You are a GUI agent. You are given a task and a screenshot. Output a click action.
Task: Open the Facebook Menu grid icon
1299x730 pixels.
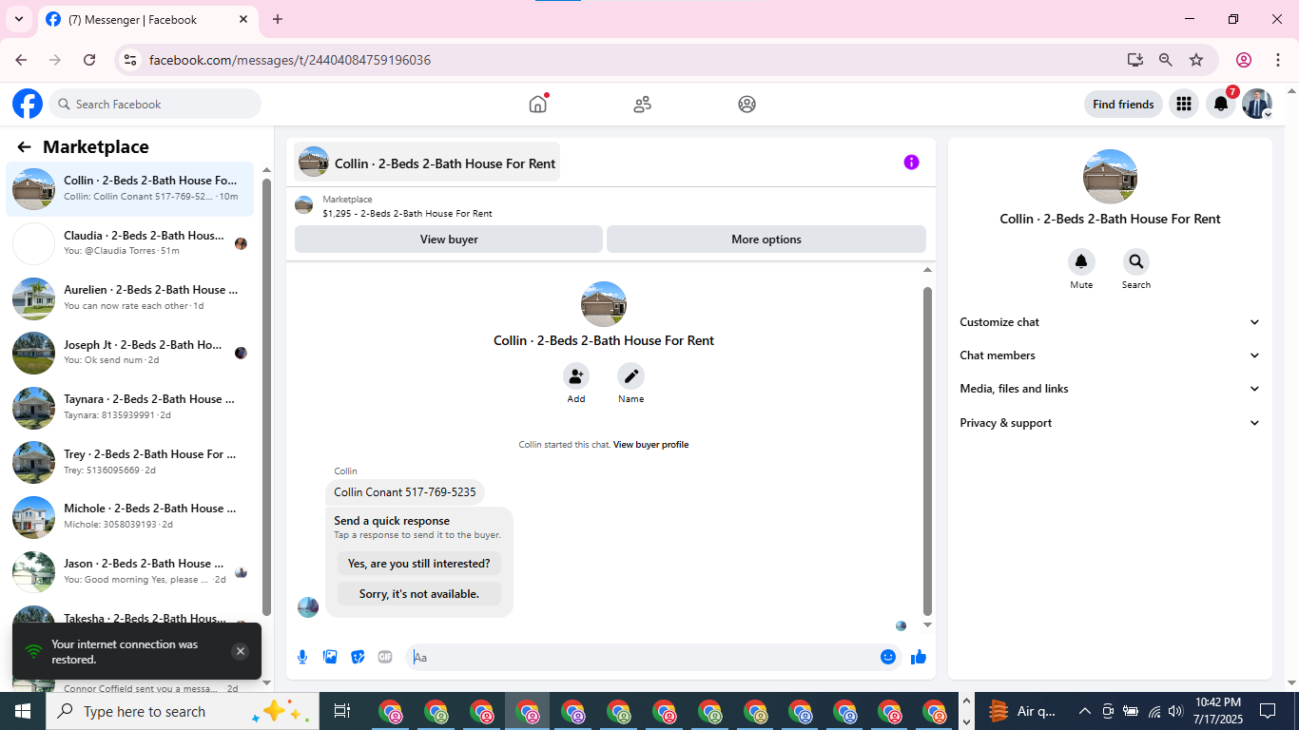click(1184, 104)
